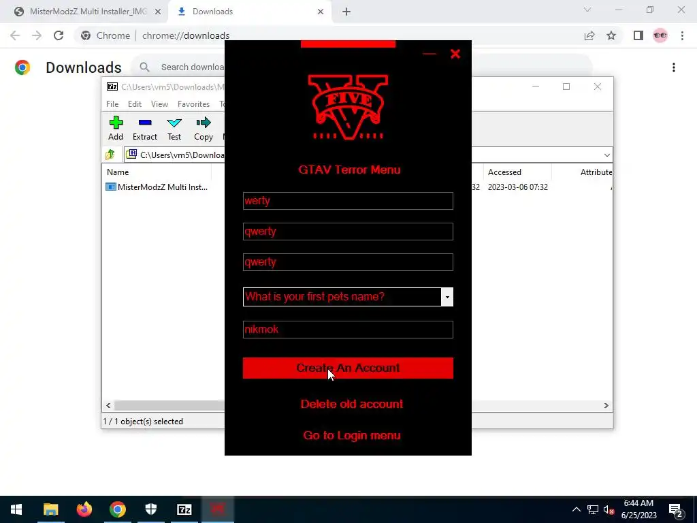
Task: Click Chrome forward navigation arrow
Action: pos(37,35)
